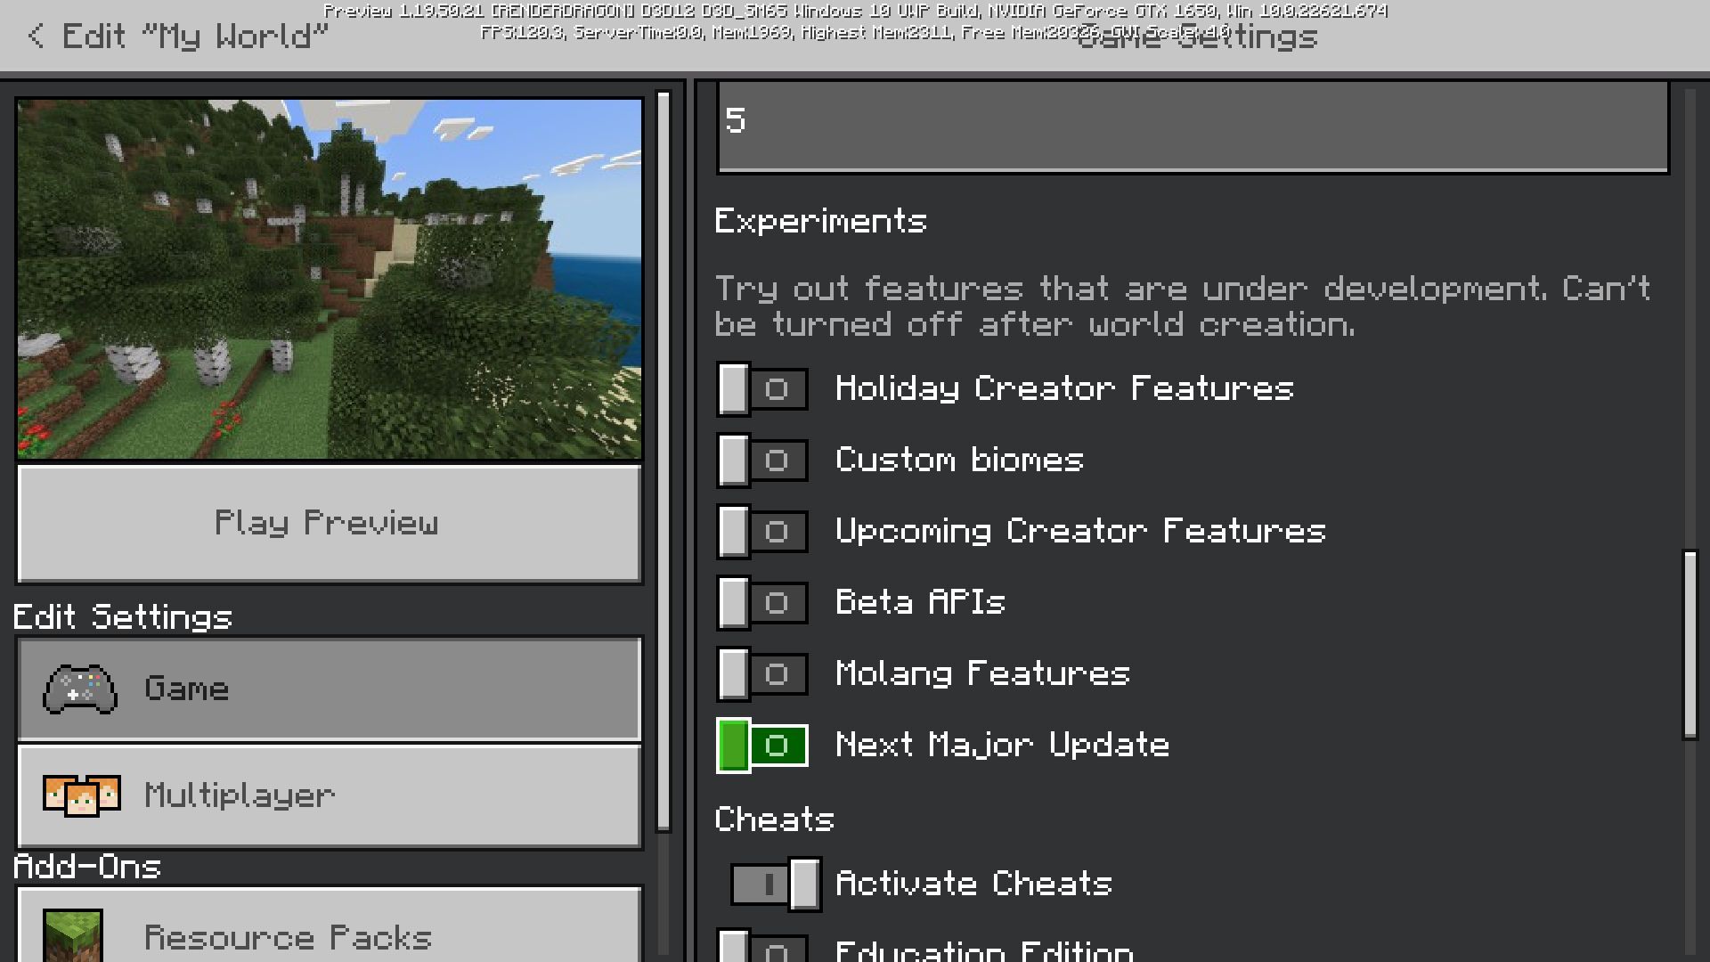Click the Upcoming Creator Features icon
Screen dimensions: 1710x962
tap(775, 531)
